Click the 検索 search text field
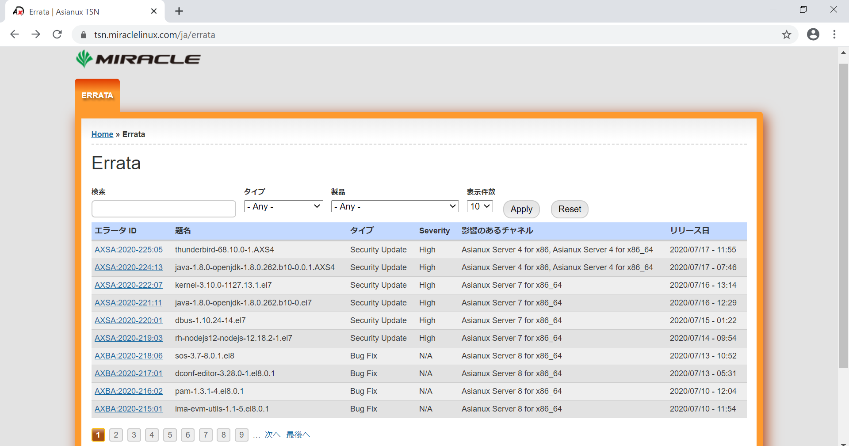 point(164,209)
